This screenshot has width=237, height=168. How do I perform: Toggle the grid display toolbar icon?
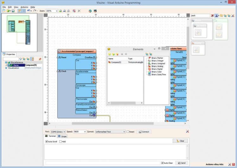tap(24, 11)
